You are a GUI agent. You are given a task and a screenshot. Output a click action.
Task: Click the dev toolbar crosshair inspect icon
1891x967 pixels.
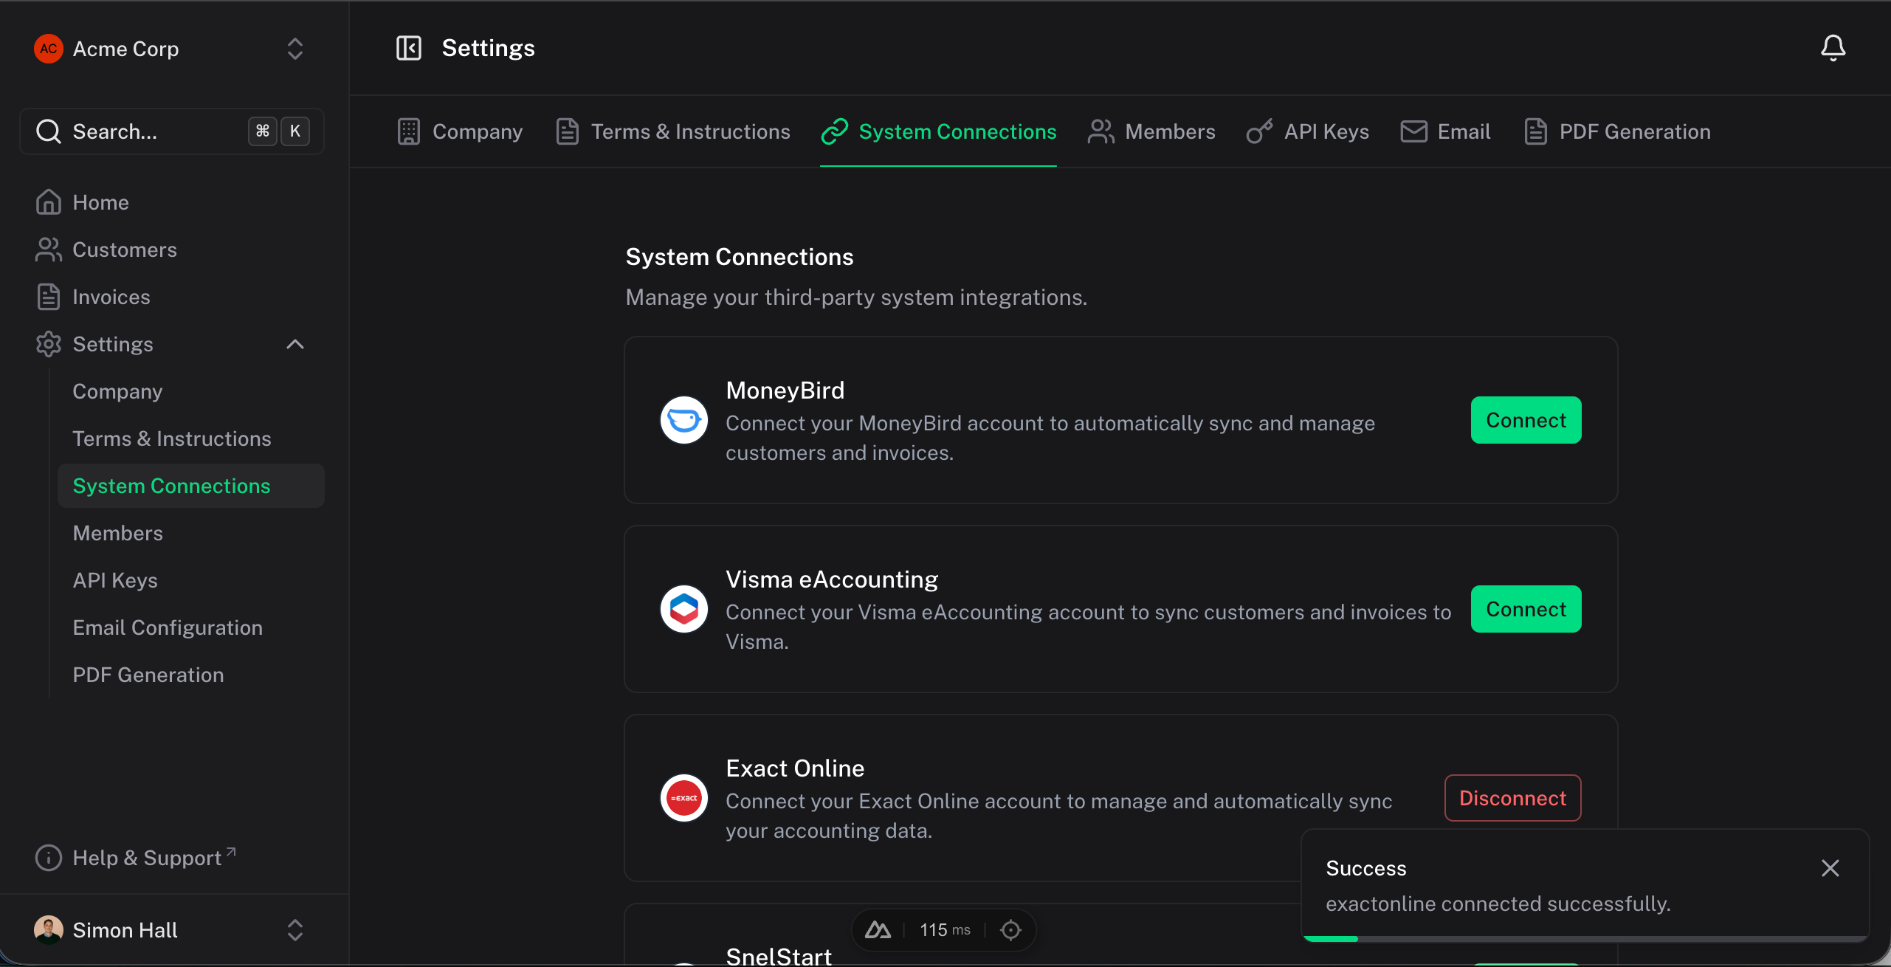point(1010,930)
